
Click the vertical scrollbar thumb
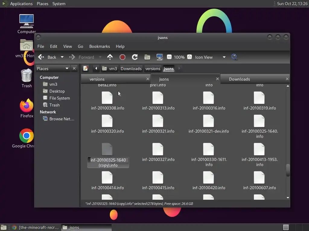pos(288,170)
